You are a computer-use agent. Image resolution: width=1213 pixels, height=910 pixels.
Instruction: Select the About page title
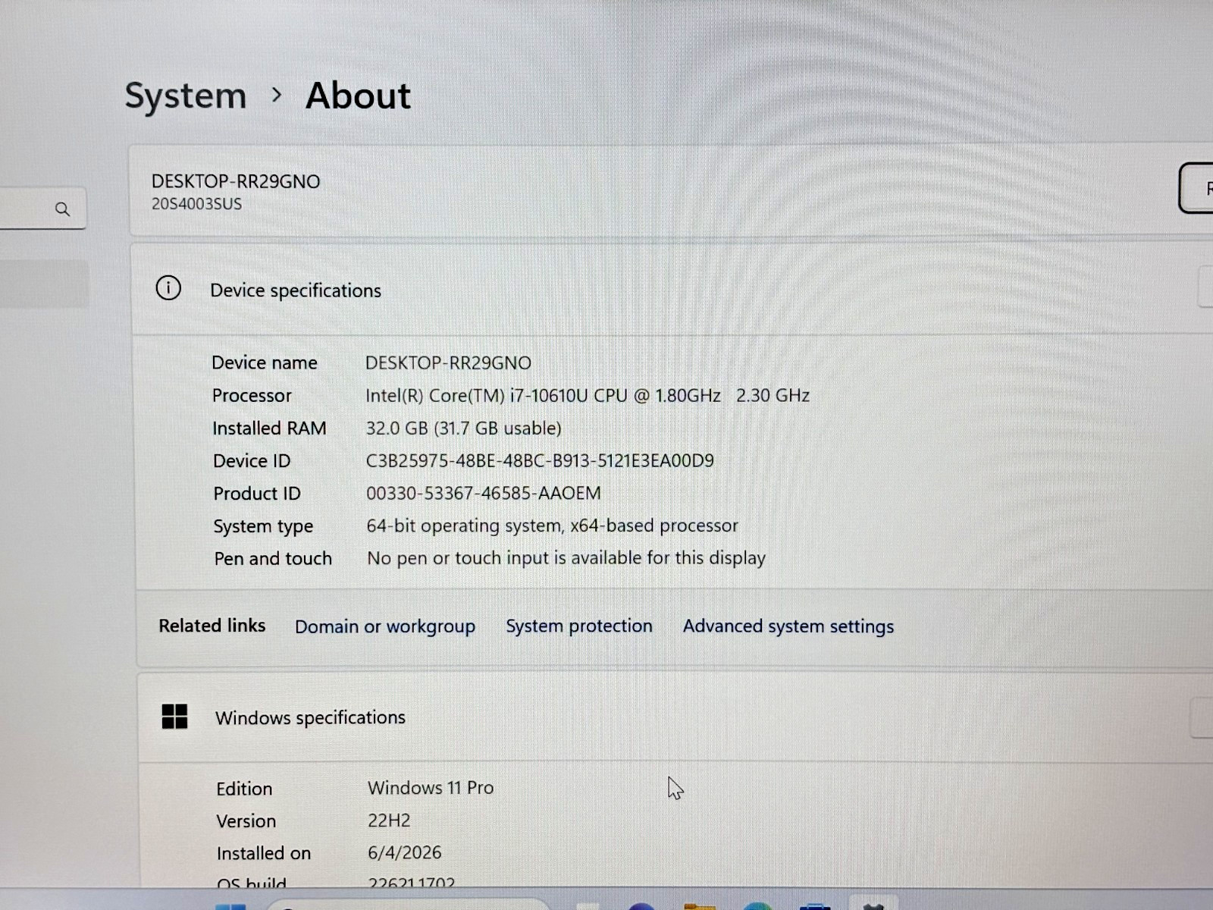pos(358,96)
